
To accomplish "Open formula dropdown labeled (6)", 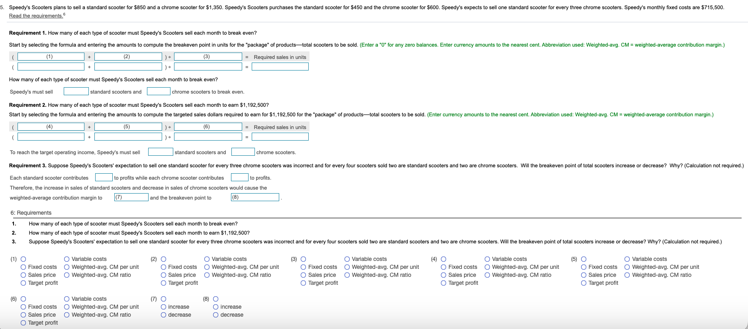I will (208, 127).
